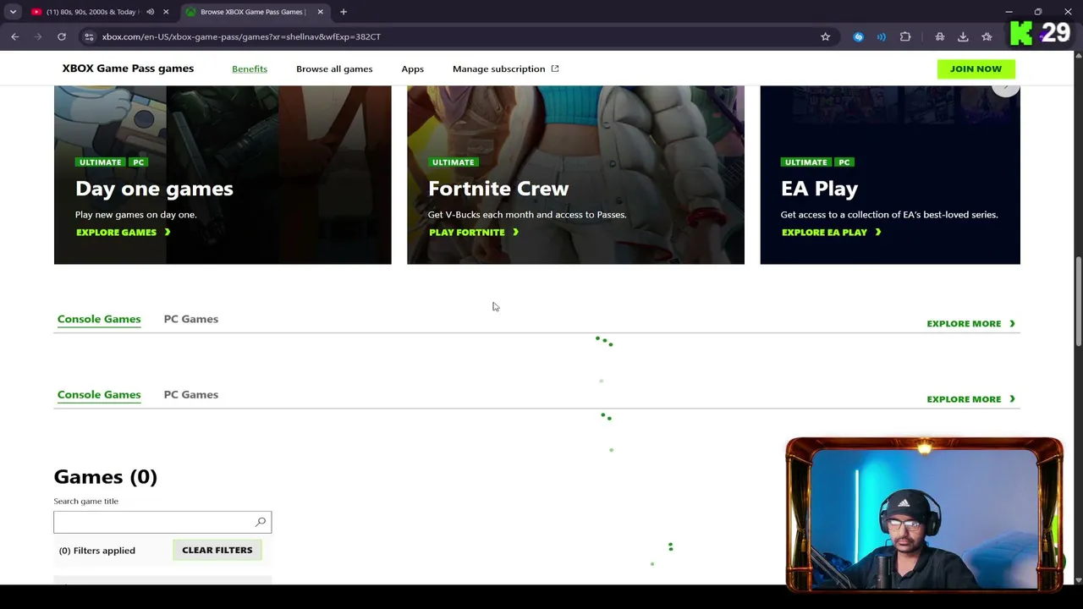Image resolution: width=1083 pixels, height=609 pixels.
Task: Select the Browse XBOX Game Pass Games tab
Action: pos(252,12)
